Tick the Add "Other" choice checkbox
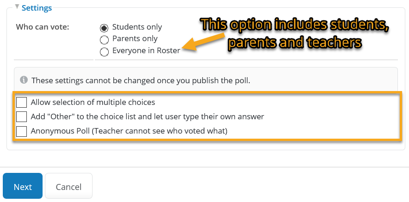This screenshot has width=409, height=202. coord(21,116)
